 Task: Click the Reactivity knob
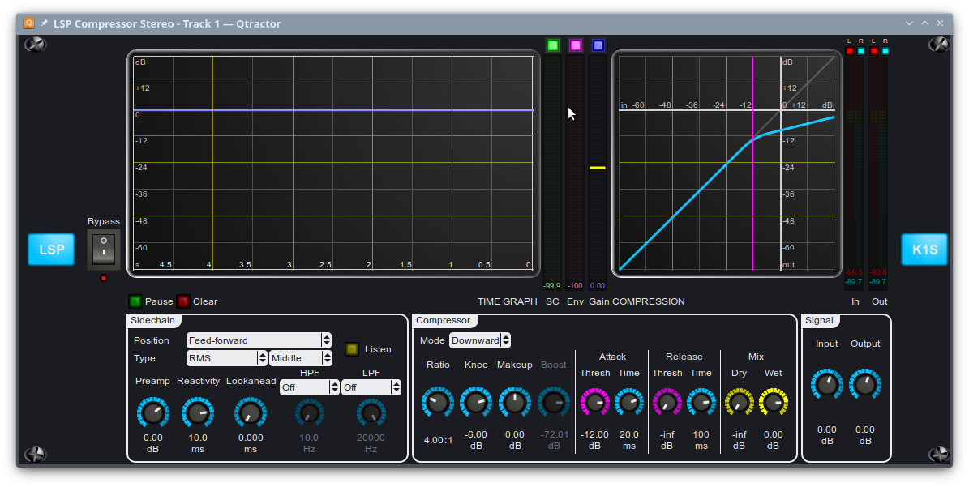(198, 413)
